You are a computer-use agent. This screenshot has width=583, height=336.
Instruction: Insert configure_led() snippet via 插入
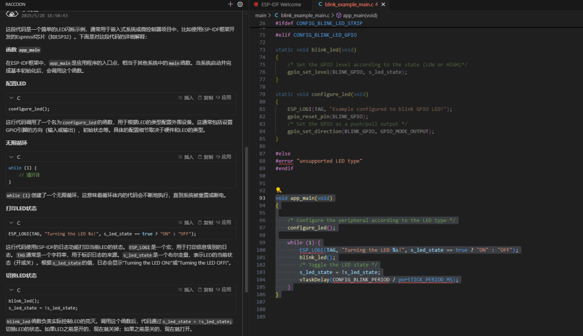[x=186, y=97]
